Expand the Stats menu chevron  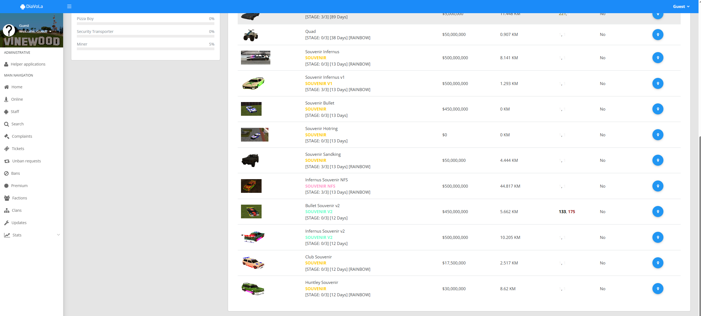(x=58, y=235)
